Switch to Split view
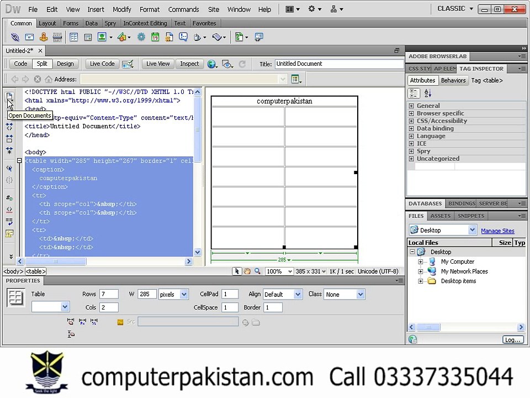The width and height of the screenshot is (530, 398). click(42, 64)
